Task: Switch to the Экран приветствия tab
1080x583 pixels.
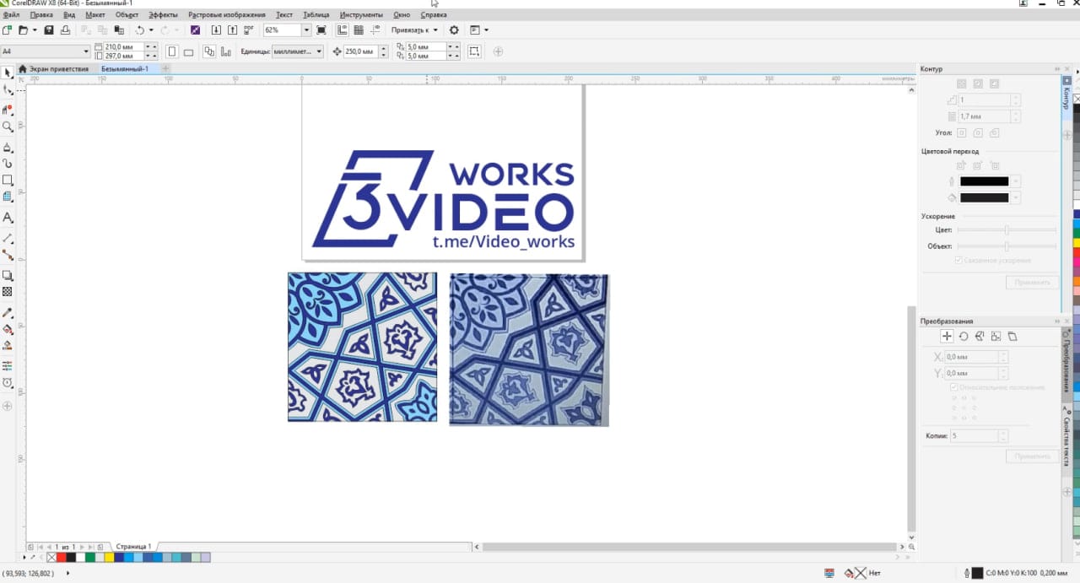Action: coord(58,68)
